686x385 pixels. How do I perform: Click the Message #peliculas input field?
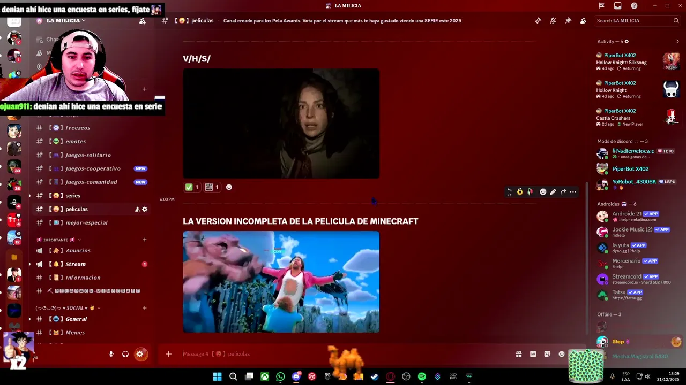tap(343, 354)
